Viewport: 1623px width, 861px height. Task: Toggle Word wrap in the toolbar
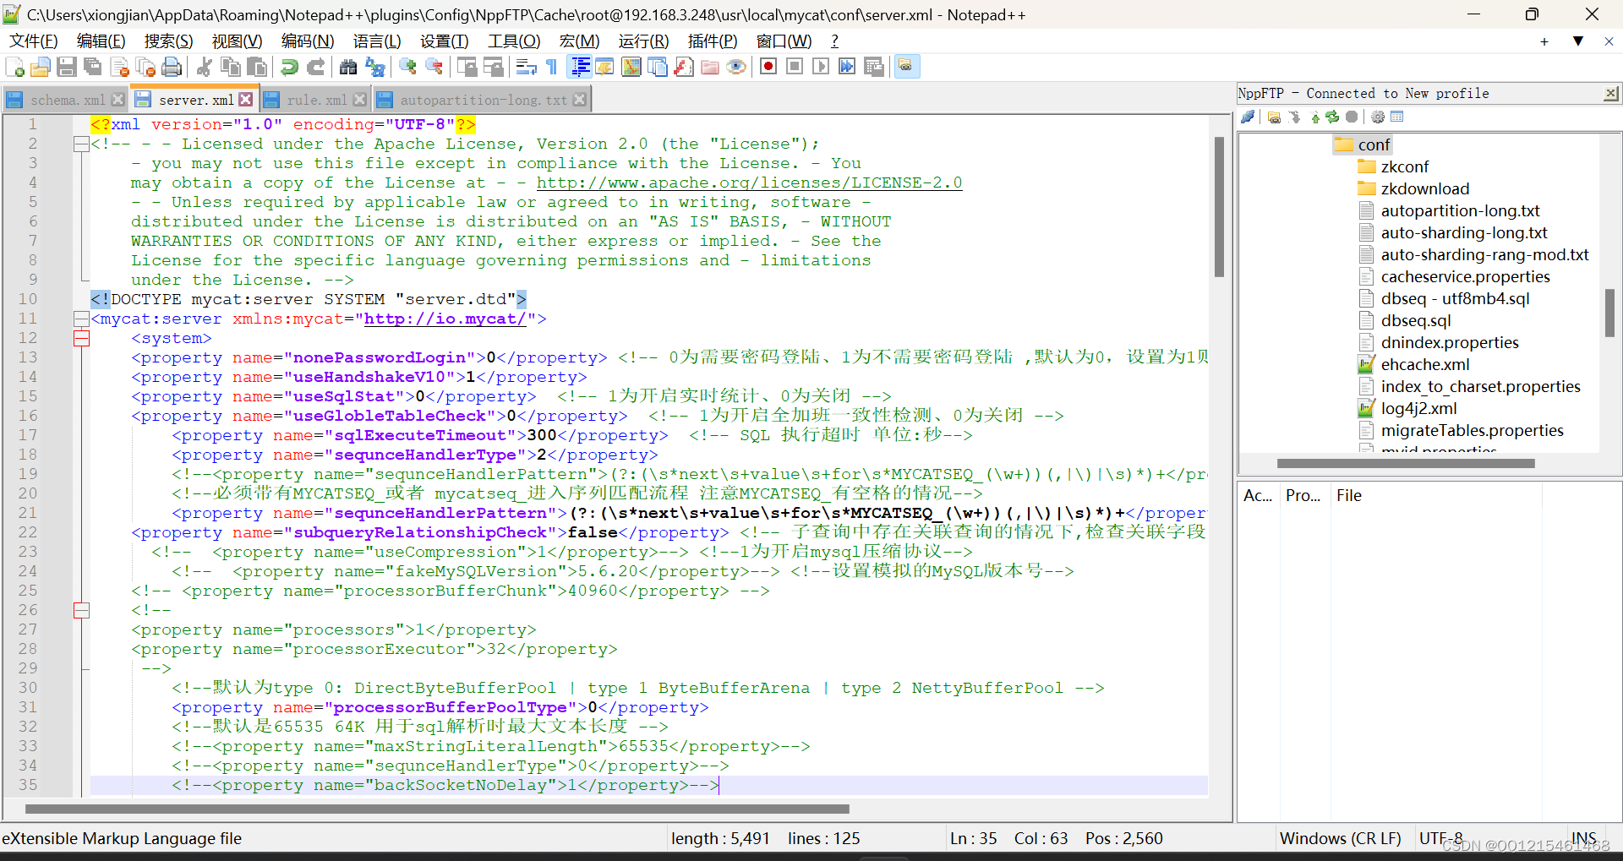pyautogui.click(x=527, y=67)
